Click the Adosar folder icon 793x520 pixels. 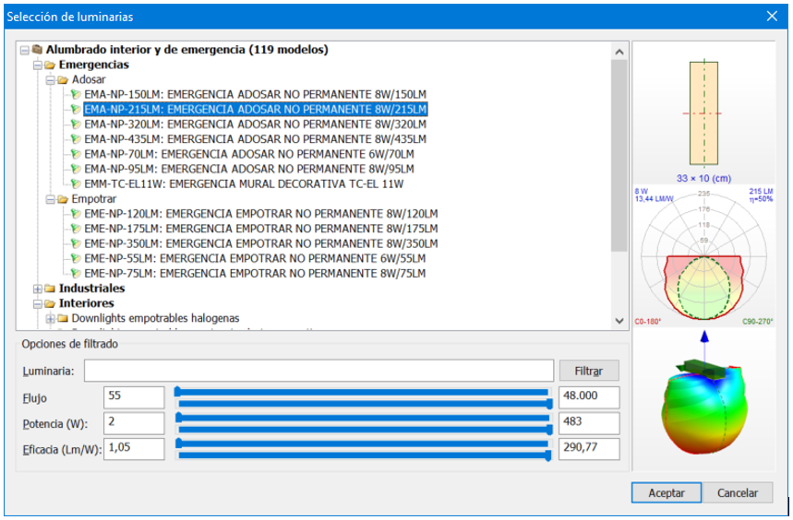click(x=63, y=79)
